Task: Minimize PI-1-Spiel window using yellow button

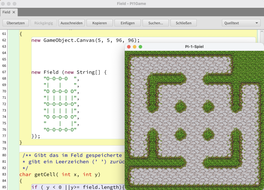Action: [135, 47]
